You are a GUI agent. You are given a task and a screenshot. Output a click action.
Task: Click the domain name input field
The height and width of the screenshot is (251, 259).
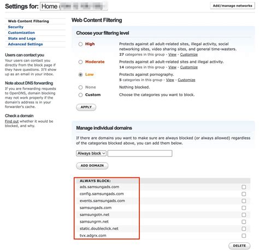[x=140, y=153]
